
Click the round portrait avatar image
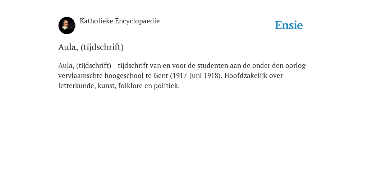pyautogui.click(x=66, y=26)
